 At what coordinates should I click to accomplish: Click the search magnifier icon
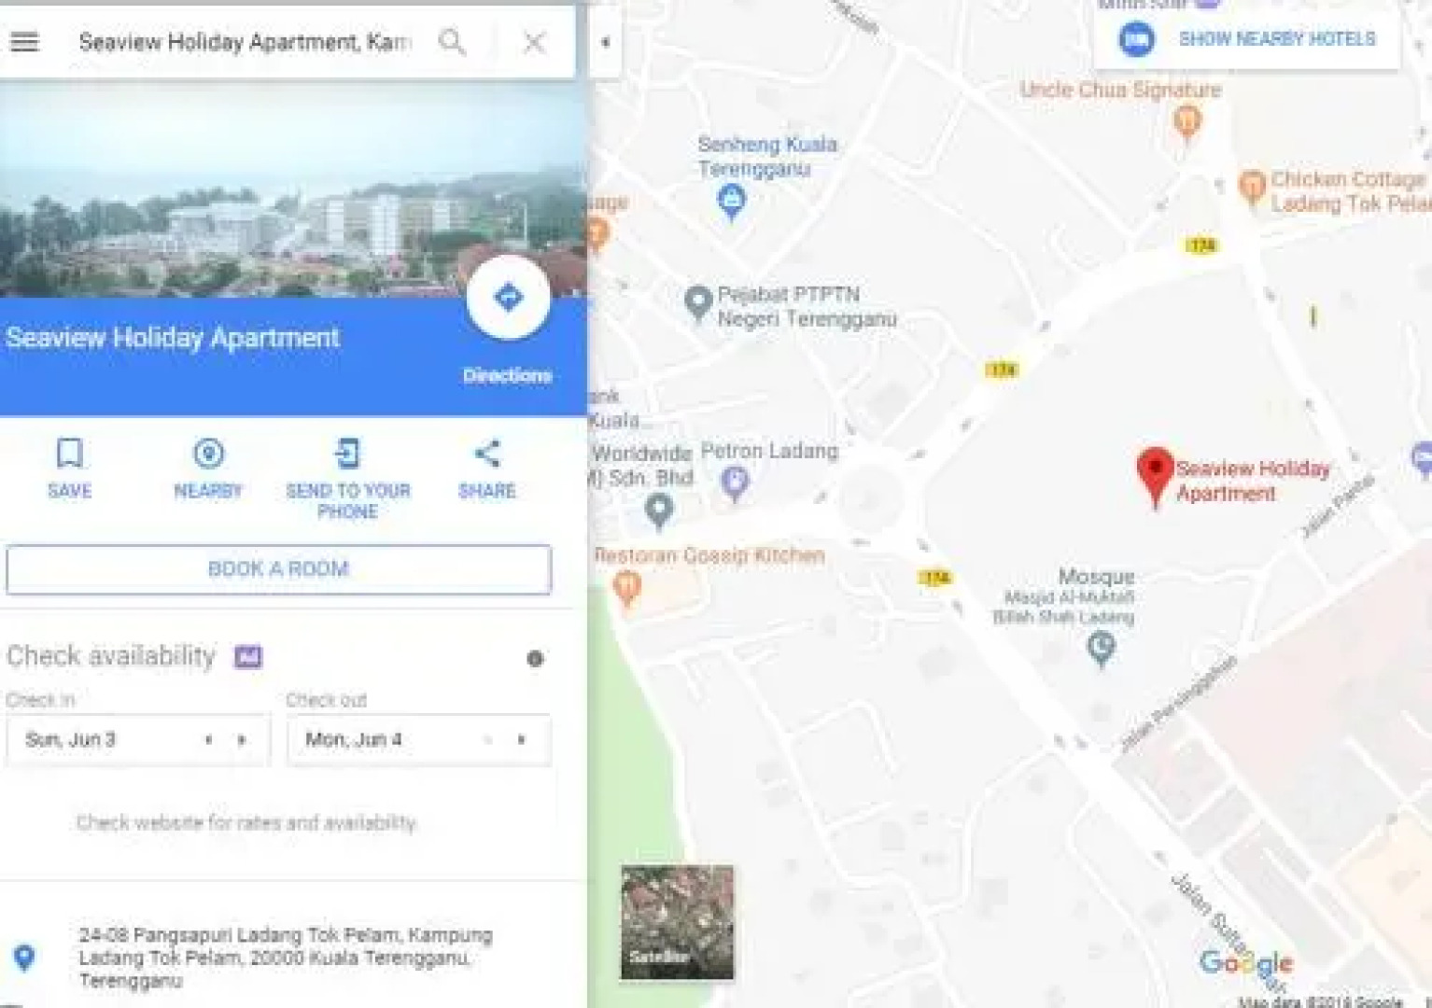453,42
